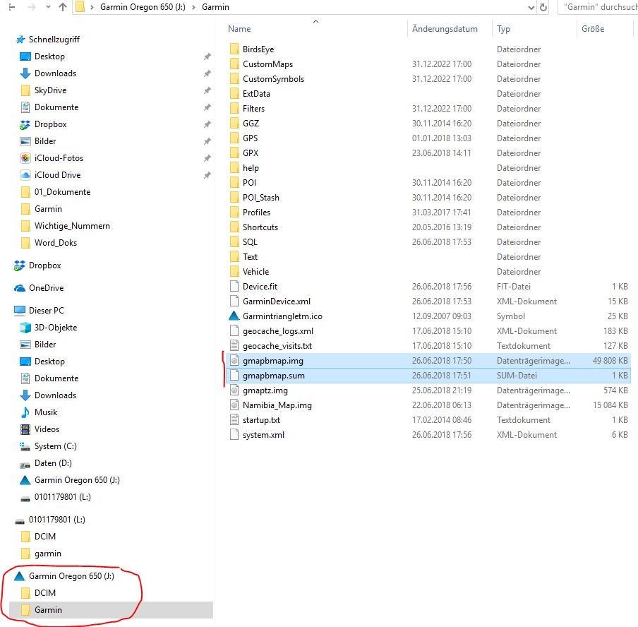
Task: Open Desktop in Schnellzugriff
Action: [49, 56]
